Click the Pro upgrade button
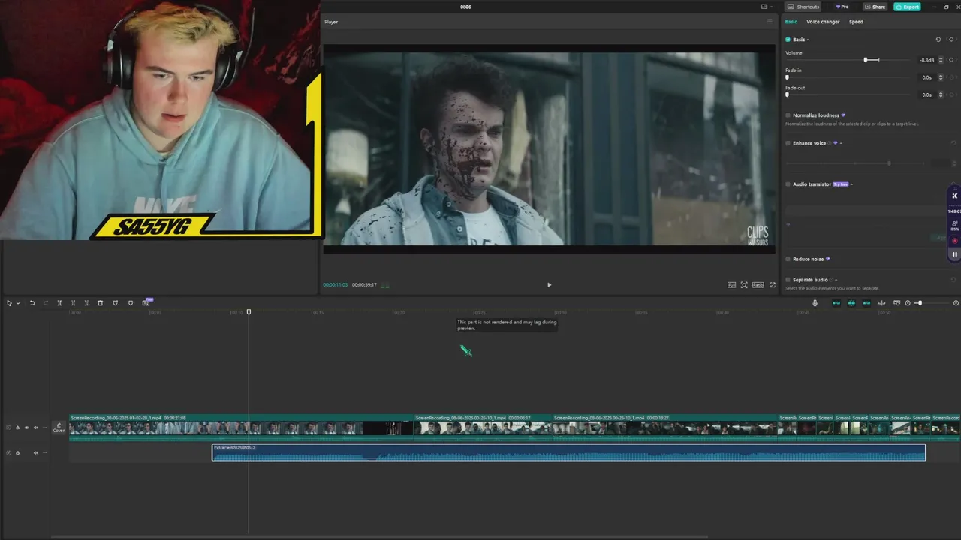The width and height of the screenshot is (961, 540). (842, 7)
